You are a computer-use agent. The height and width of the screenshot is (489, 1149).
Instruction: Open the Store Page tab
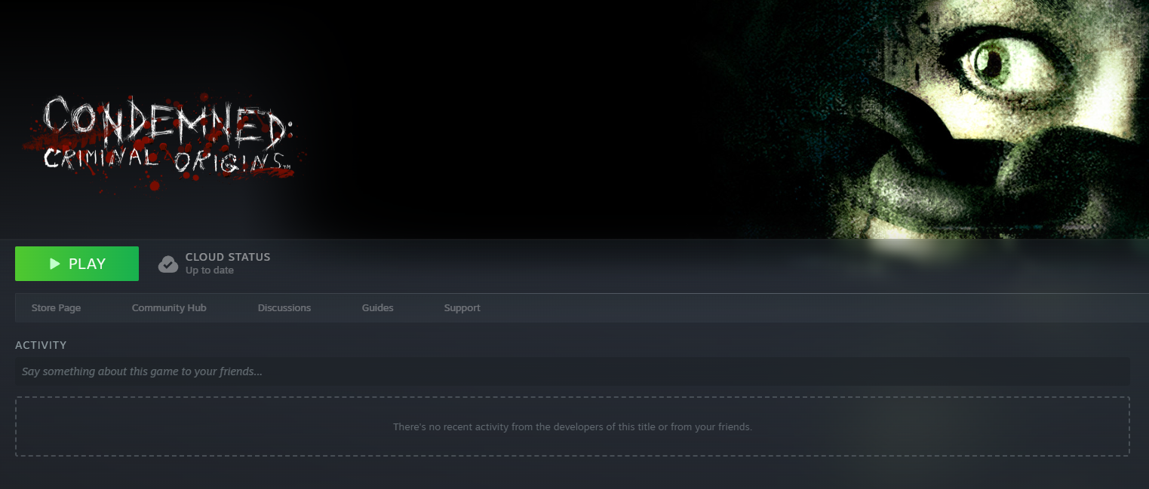coord(56,307)
